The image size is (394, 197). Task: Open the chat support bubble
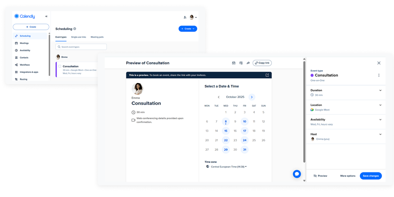pos(297,174)
